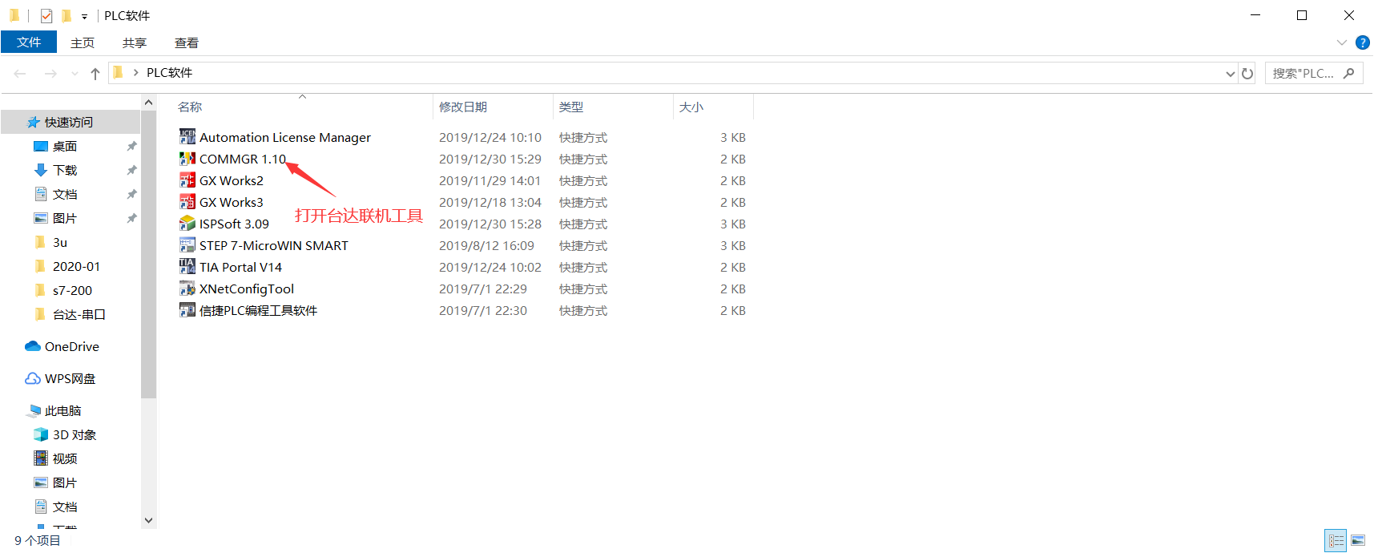This screenshot has height=553, width=1374.
Task: Select the GX Works2 shortcut icon
Action: coord(187,180)
